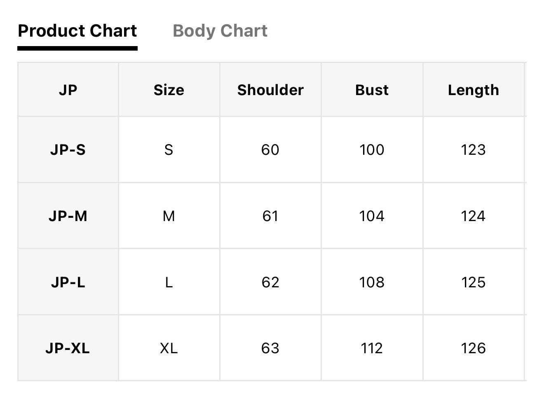Click length value 126 for size XL

[x=474, y=348]
